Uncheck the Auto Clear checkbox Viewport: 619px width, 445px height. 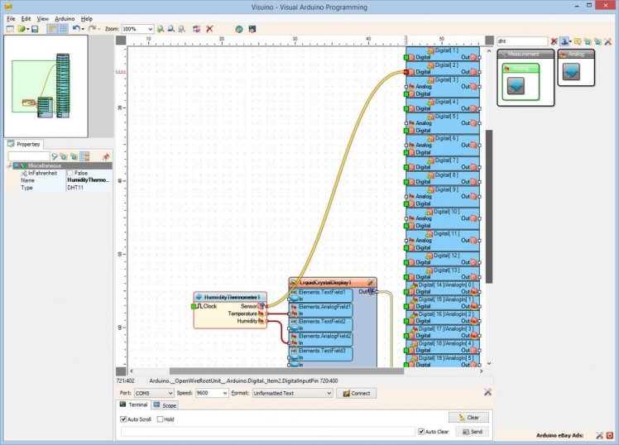pos(421,432)
